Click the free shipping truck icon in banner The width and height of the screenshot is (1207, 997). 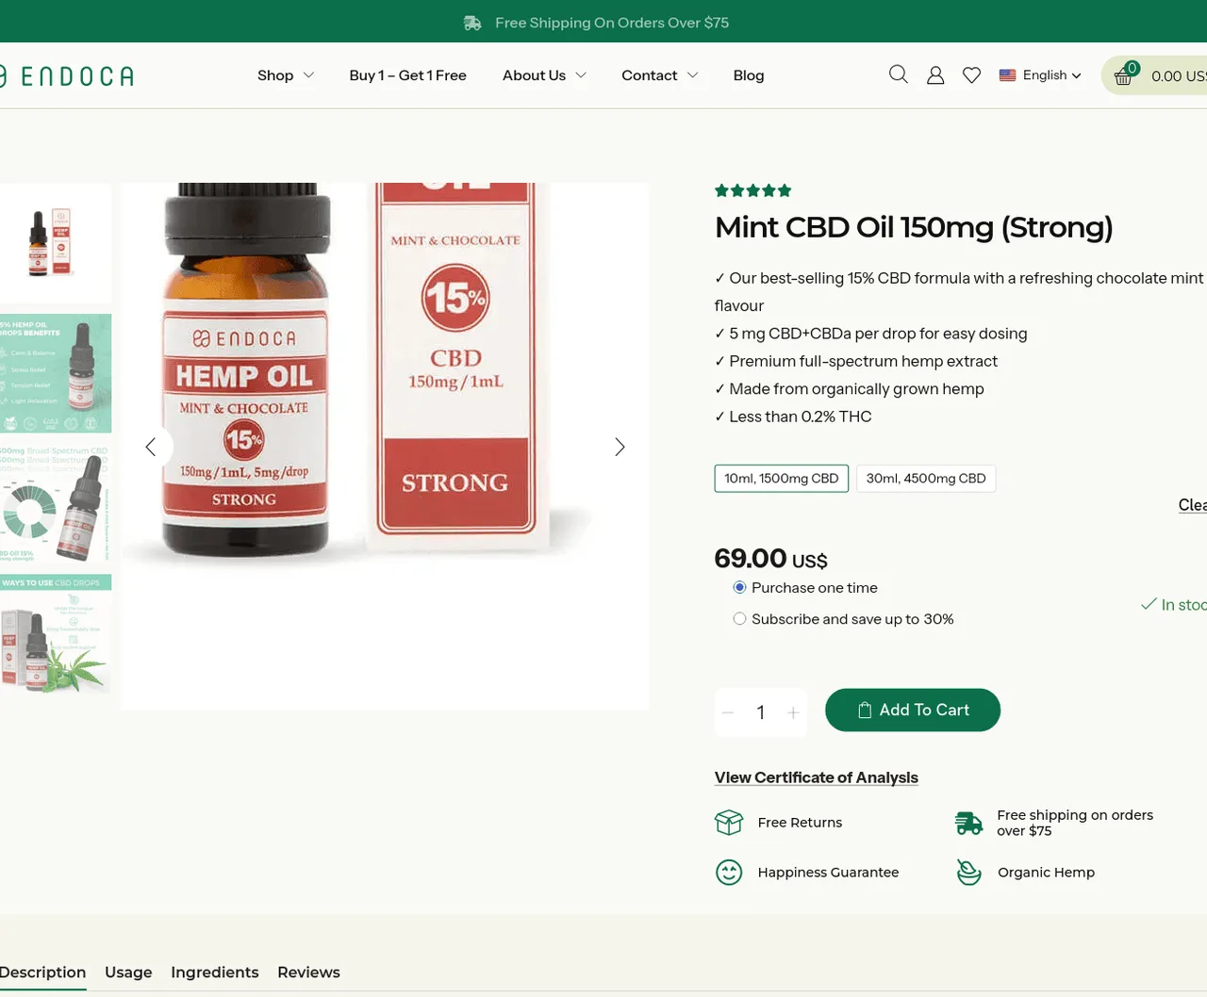472,23
